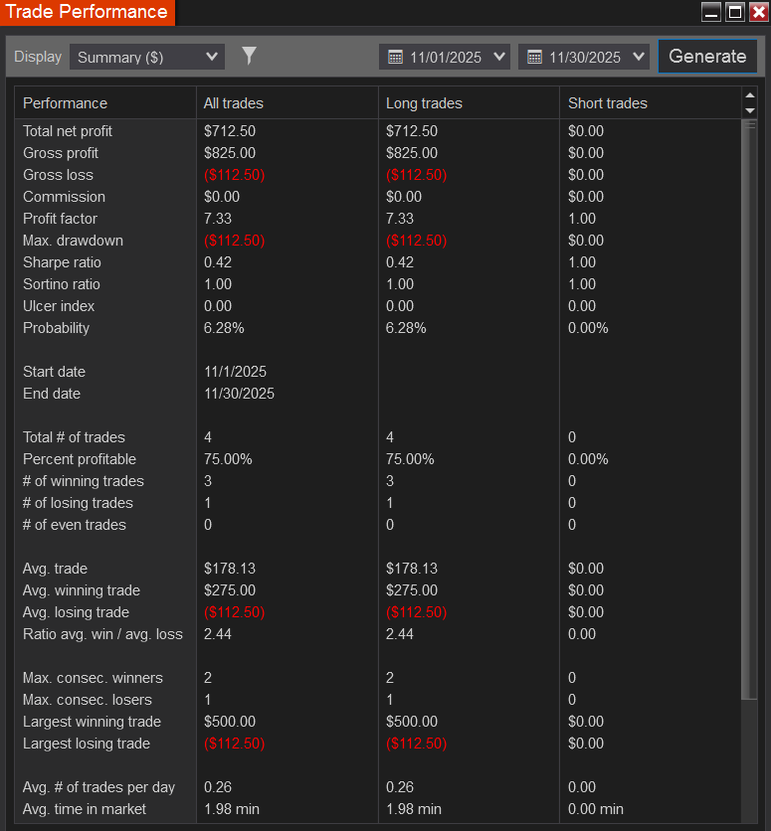Click the vertical scrollbar thumb
Screen dimensions: 771x831
(750, 408)
